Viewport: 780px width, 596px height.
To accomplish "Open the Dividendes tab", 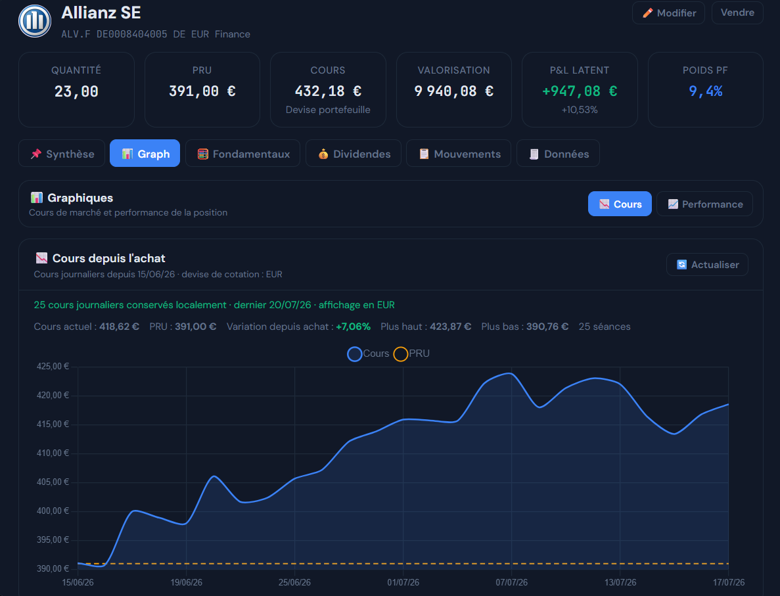I will click(353, 153).
